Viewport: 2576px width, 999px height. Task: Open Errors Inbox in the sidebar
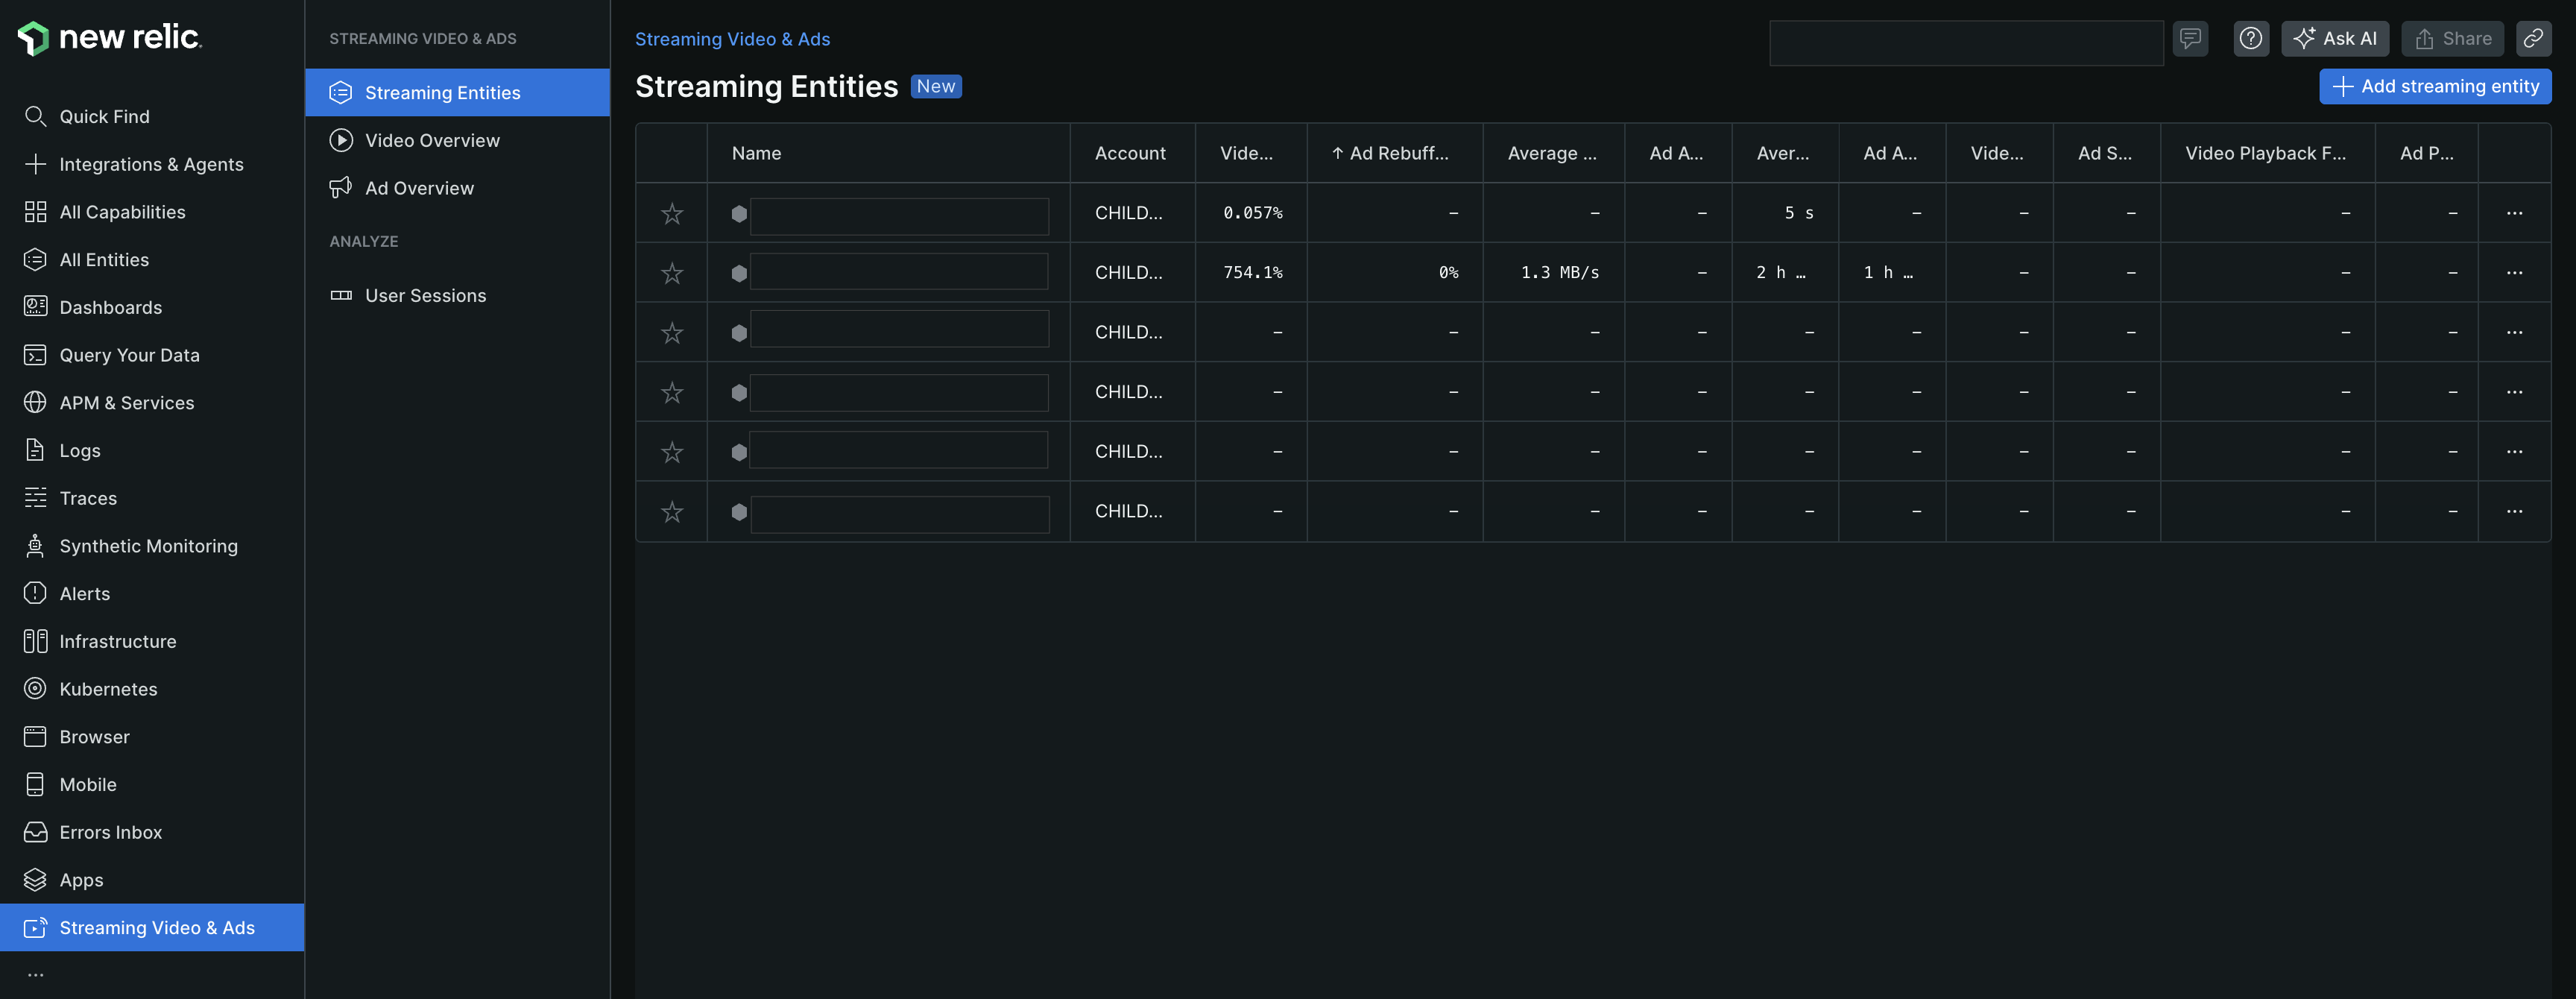tap(110, 832)
